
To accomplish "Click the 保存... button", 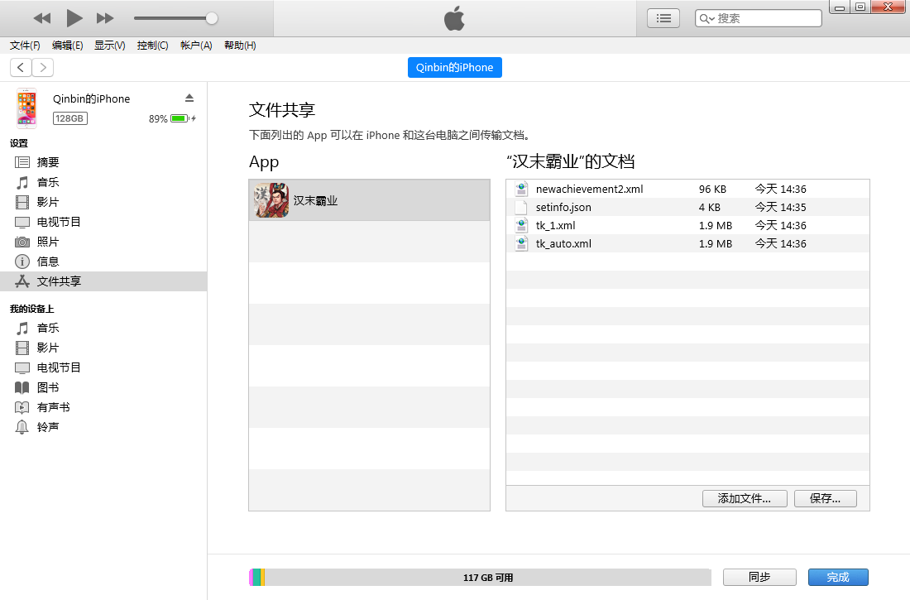I will pos(826,498).
